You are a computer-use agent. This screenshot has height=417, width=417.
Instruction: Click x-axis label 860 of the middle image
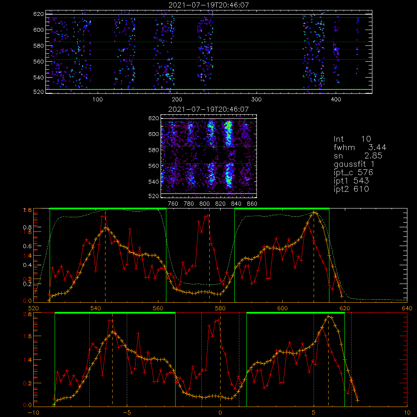pos(252,204)
